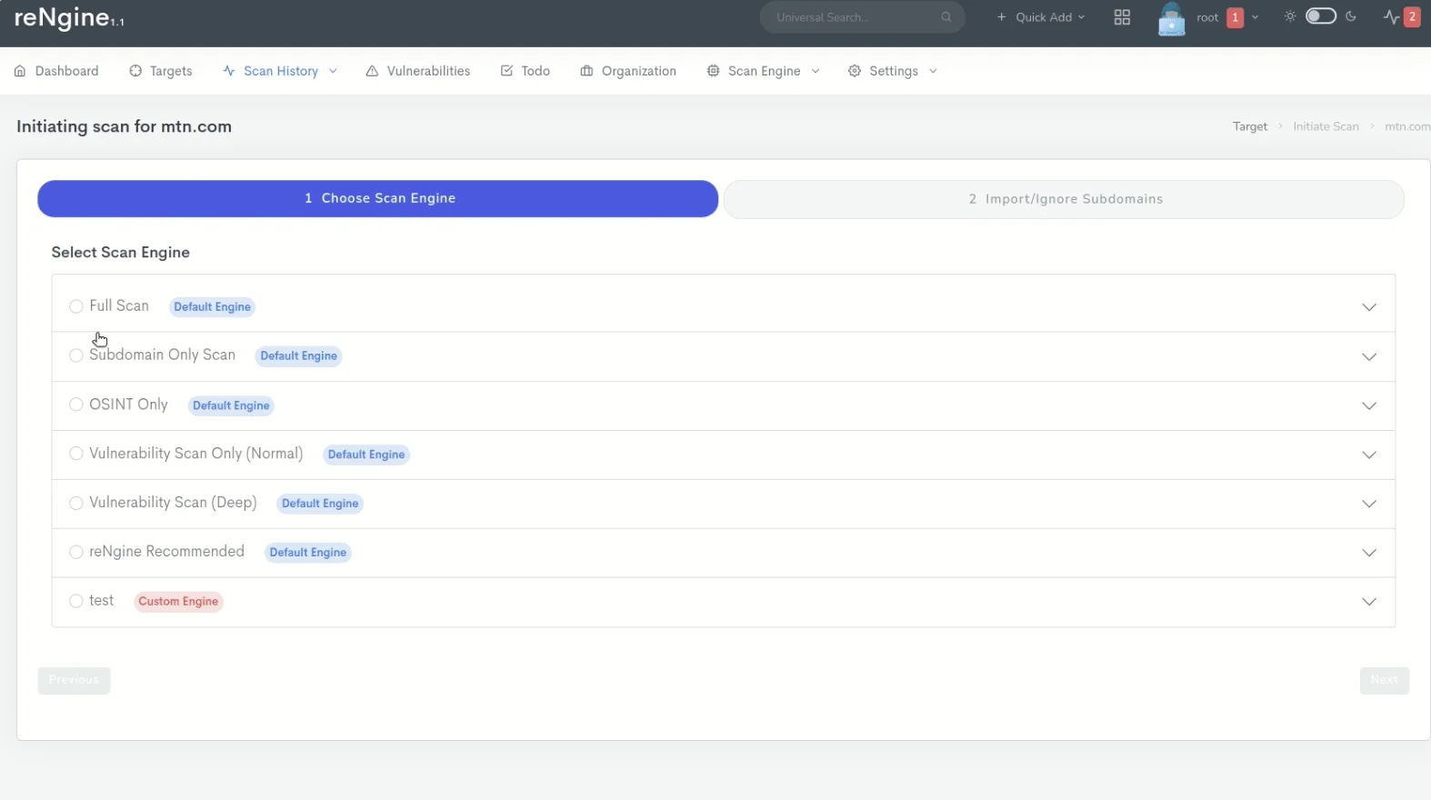Click the Default Engine badge on Full Scan
The image size is (1431, 800).
[212, 306]
